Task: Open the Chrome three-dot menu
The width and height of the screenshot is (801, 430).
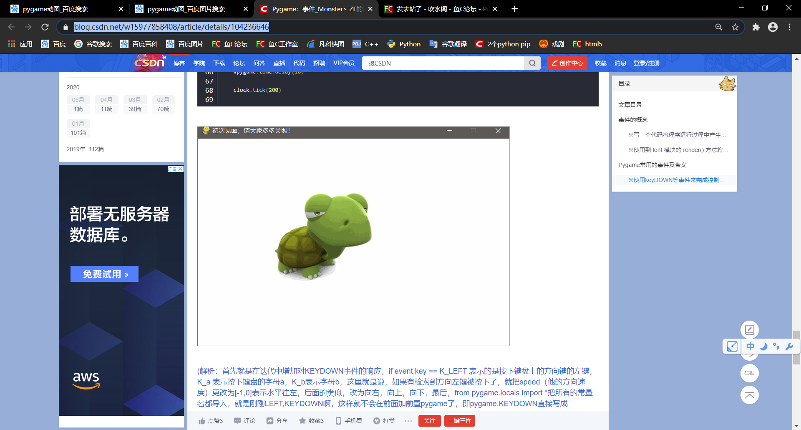Action: tap(789, 27)
